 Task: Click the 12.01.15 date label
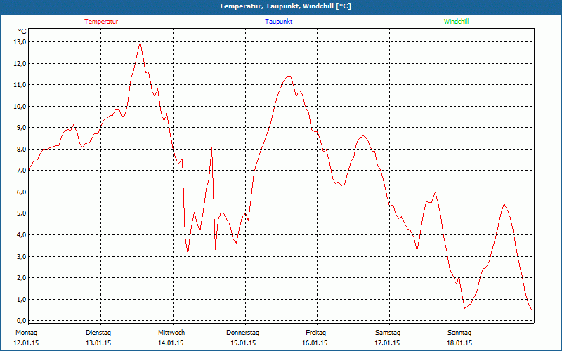click(x=26, y=343)
